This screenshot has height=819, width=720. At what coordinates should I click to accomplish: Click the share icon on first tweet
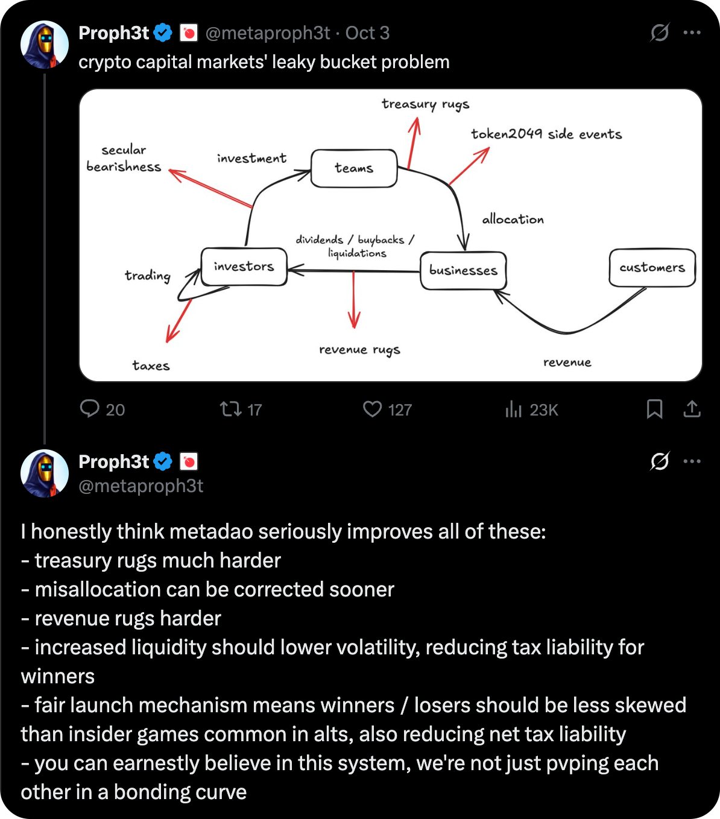(x=692, y=409)
